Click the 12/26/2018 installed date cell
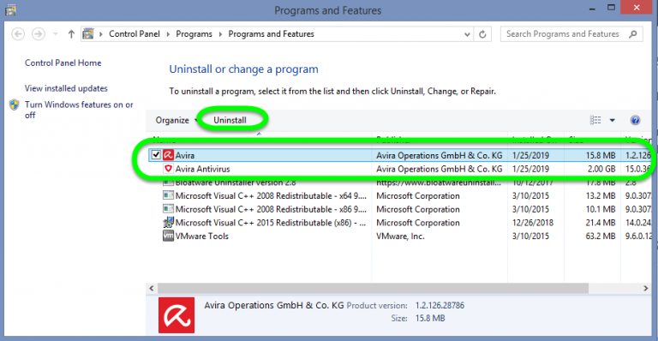The image size is (658, 341). [533, 223]
